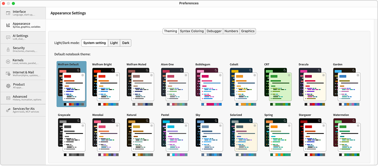Select the Wolfram Bright theme thumbnail
The height and width of the screenshot is (166, 378).
(106, 85)
